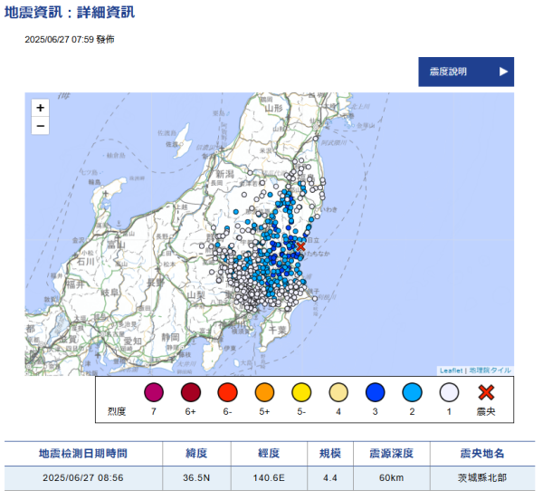Zoom out the map with minus button
Image resolution: width=543 pixels, height=500 pixels.
pyautogui.click(x=40, y=126)
